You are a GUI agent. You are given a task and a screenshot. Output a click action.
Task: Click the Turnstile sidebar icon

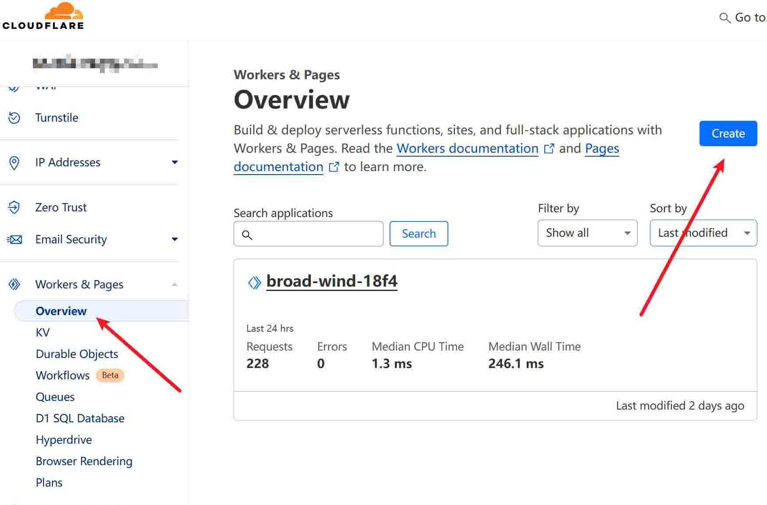tap(14, 118)
